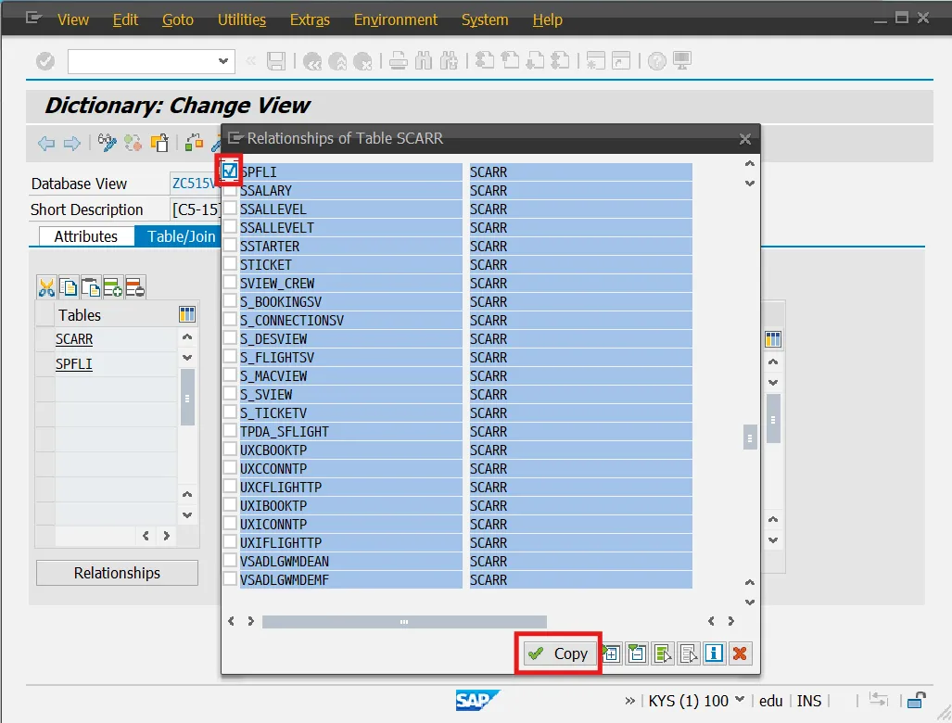This screenshot has height=723, width=952.
Task: Click the First Page icon
Action: 485,61
